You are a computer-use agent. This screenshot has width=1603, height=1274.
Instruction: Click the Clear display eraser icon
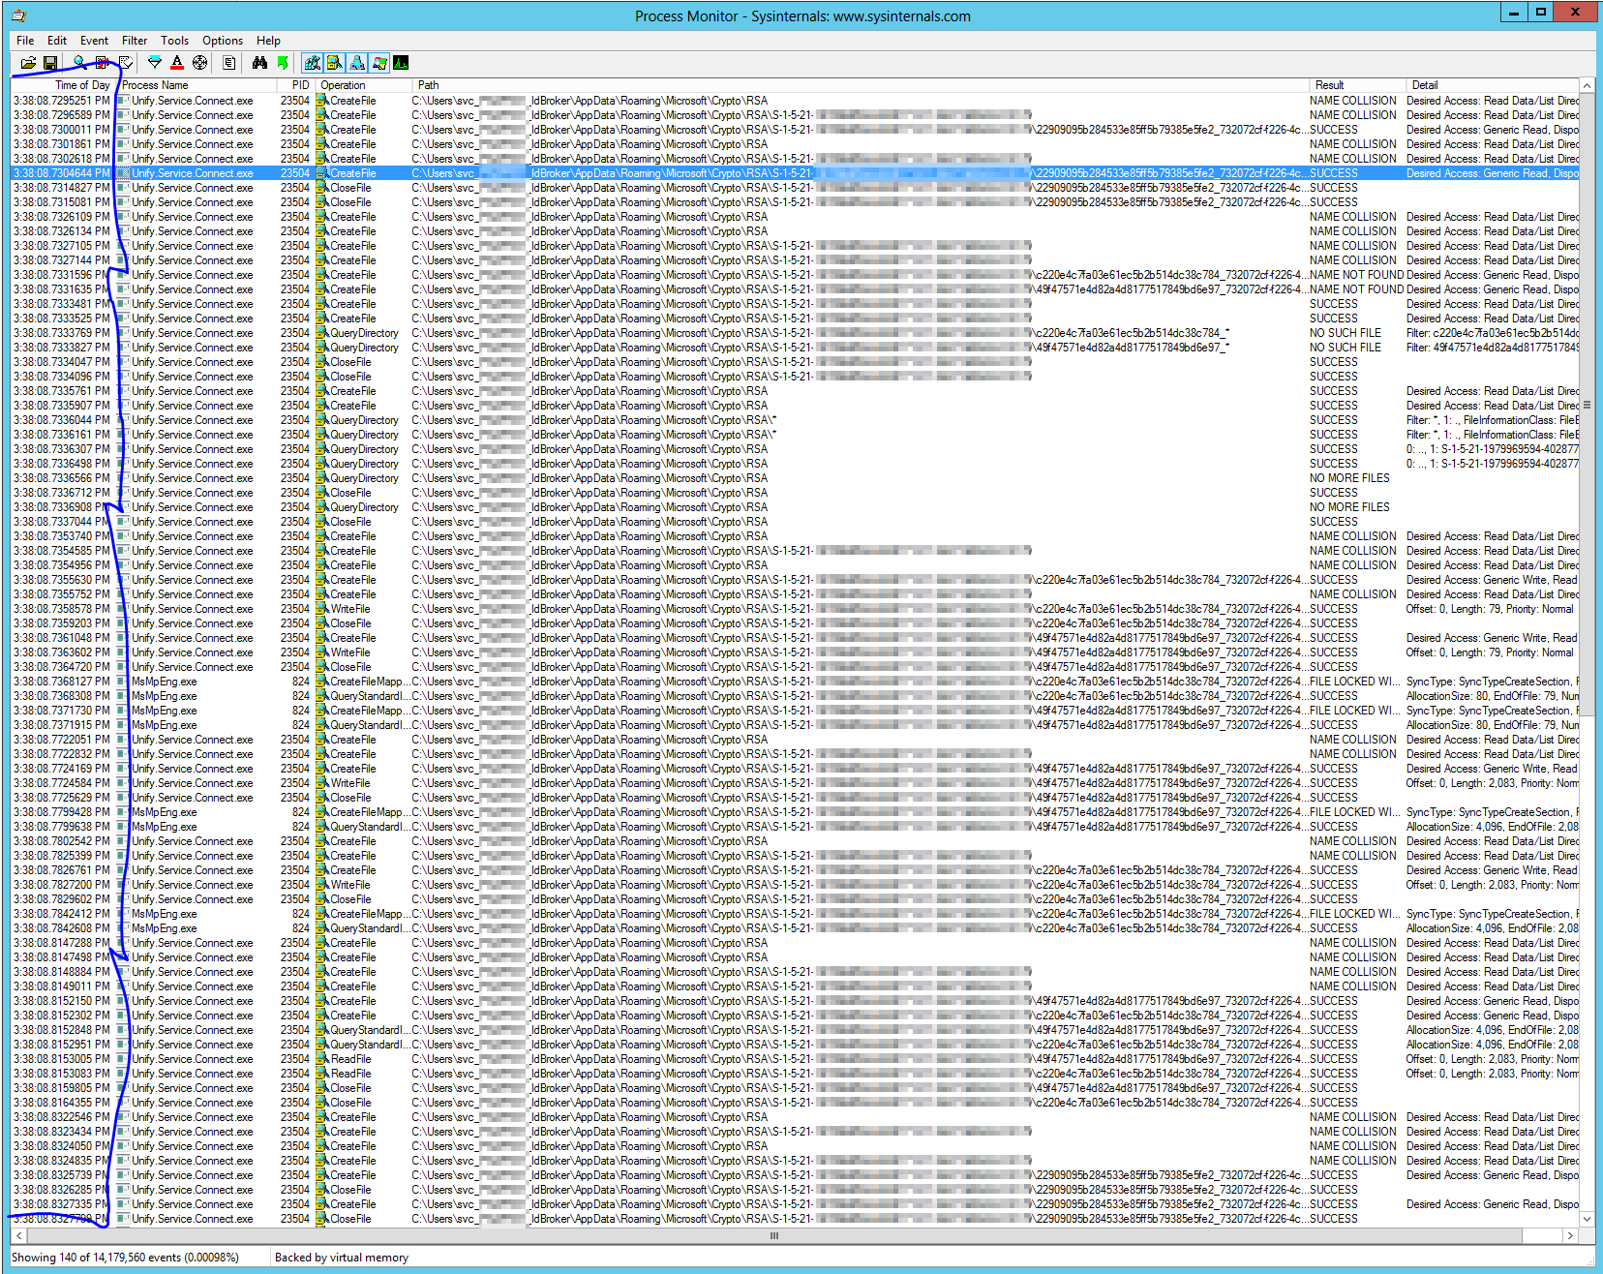(x=126, y=63)
